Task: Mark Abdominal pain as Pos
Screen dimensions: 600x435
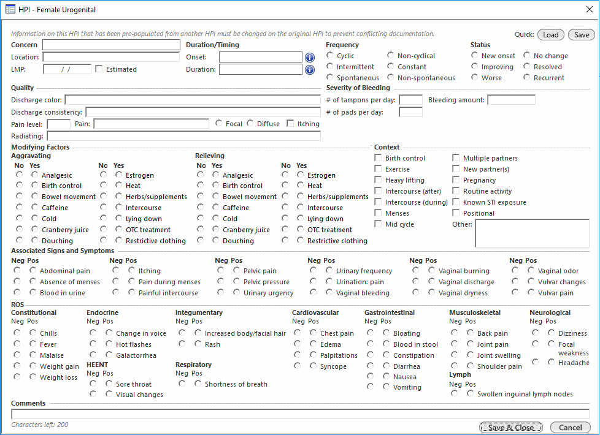Action: click(33, 270)
